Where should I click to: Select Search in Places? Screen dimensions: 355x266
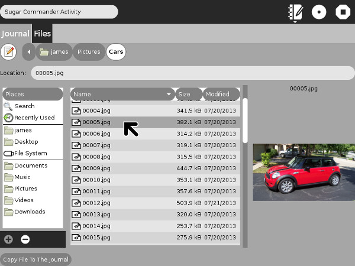pyautogui.click(x=24, y=106)
